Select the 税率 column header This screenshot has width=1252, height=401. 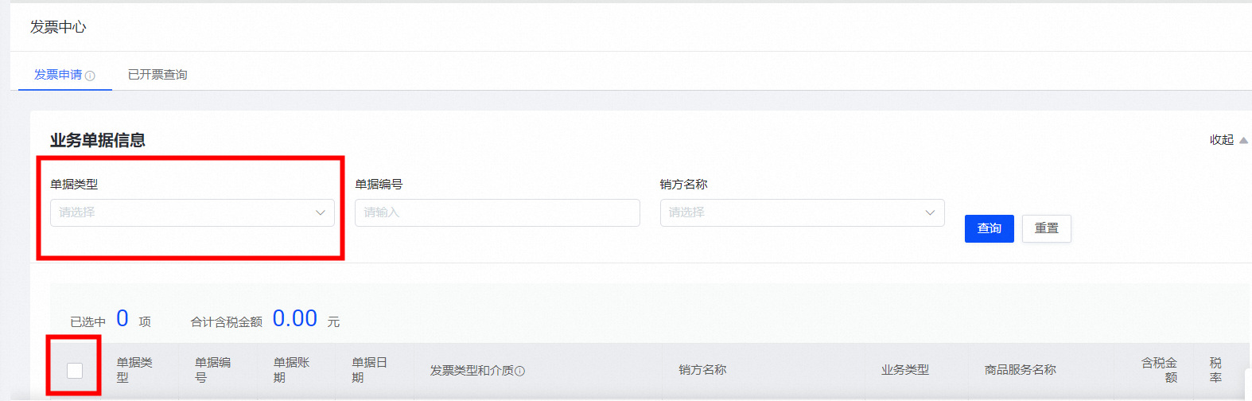click(x=1215, y=370)
